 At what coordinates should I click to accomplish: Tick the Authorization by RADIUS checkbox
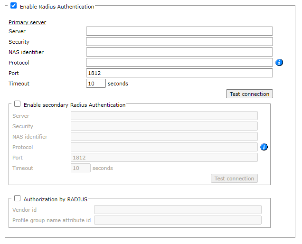18,199
